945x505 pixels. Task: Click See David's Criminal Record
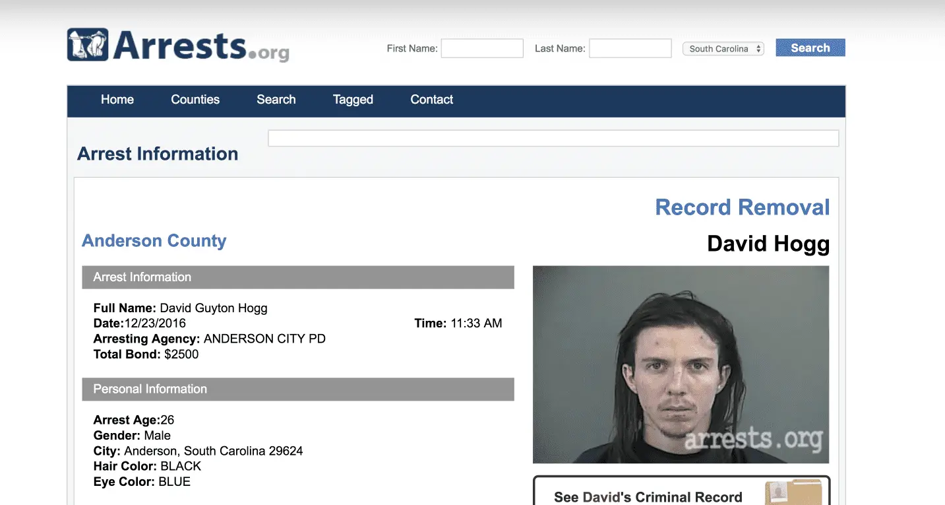[x=648, y=496]
